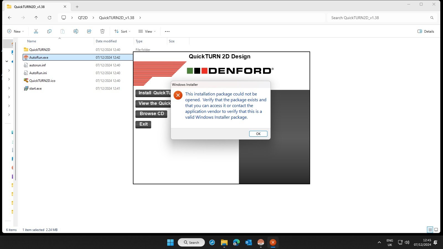Click the Delete trash icon
The width and height of the screenshot is (443, 249).
tap(102, 31)
